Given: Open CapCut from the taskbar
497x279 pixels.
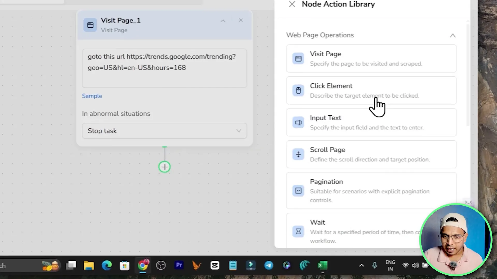Looking at the screenshot, I should click(x=215, y=265).
